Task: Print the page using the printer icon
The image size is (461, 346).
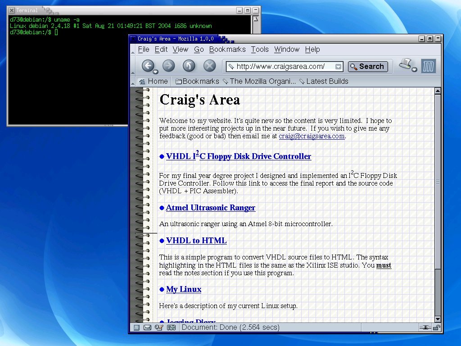Action: pos(405,64)
